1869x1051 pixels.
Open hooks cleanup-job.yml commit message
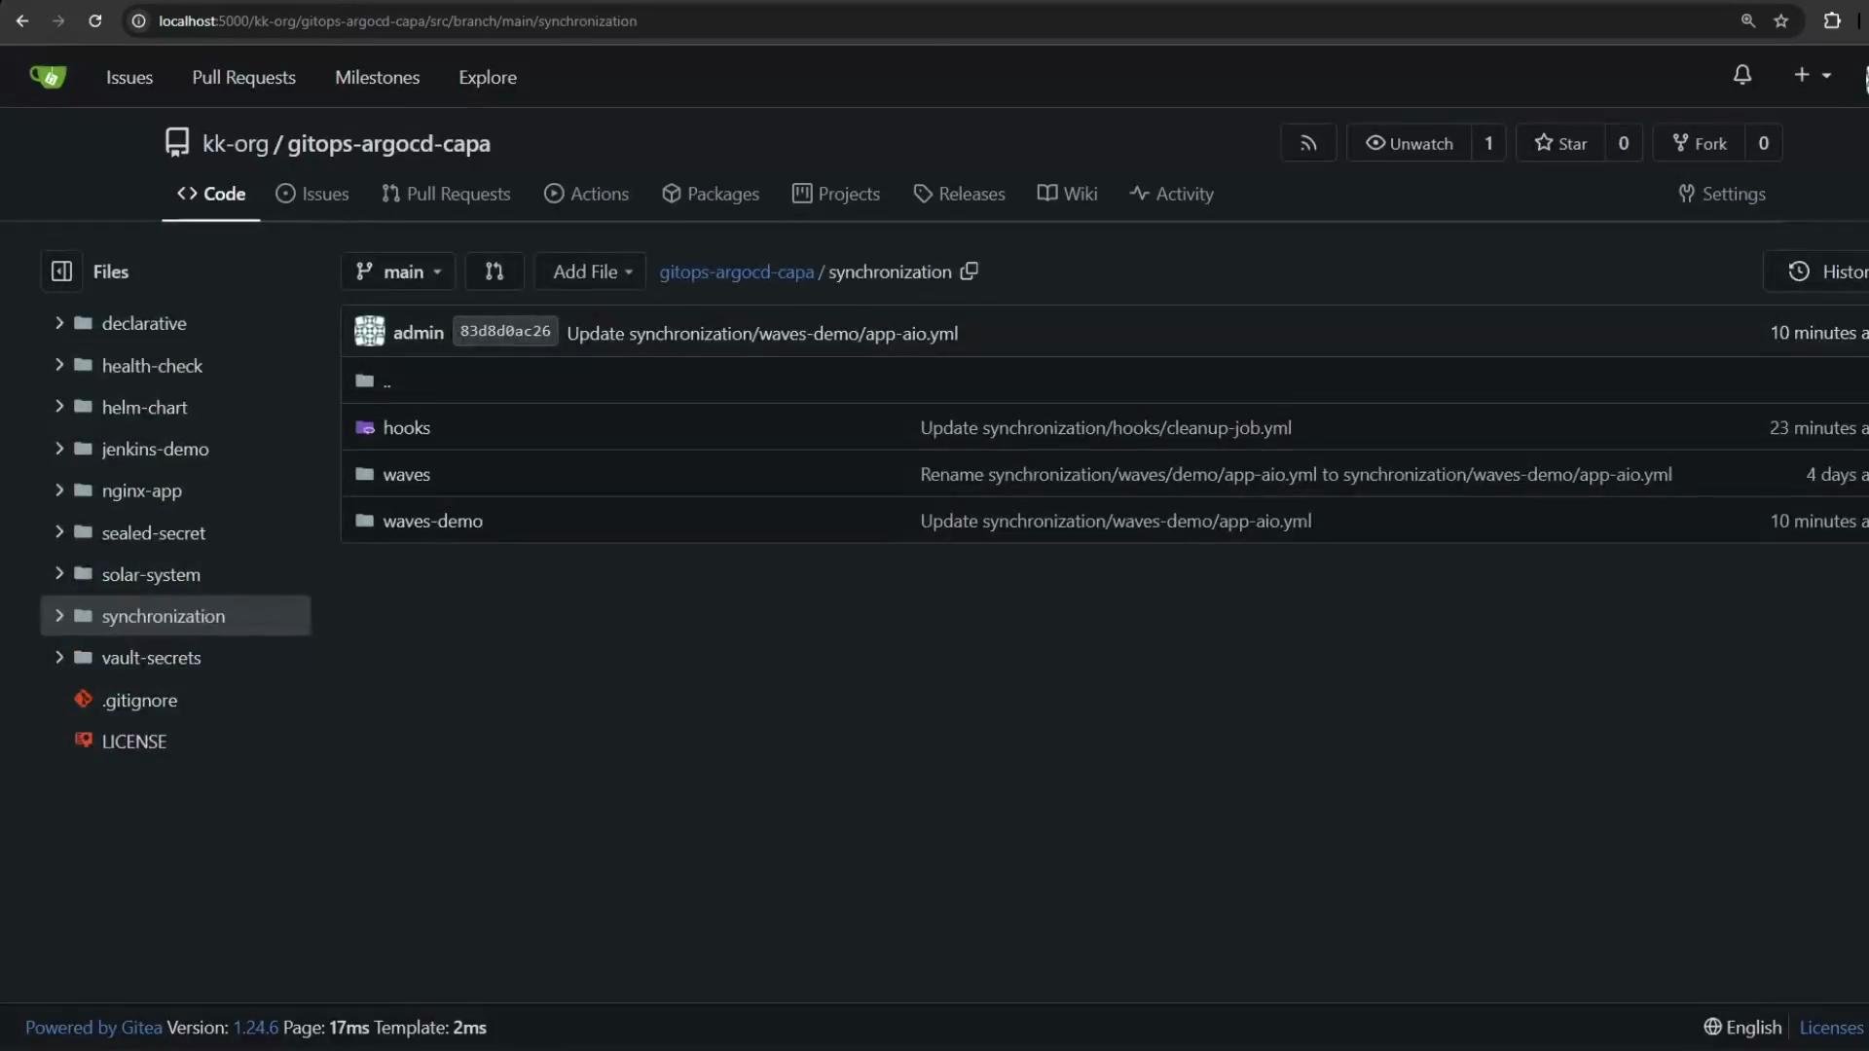[x=1106, y=428]
